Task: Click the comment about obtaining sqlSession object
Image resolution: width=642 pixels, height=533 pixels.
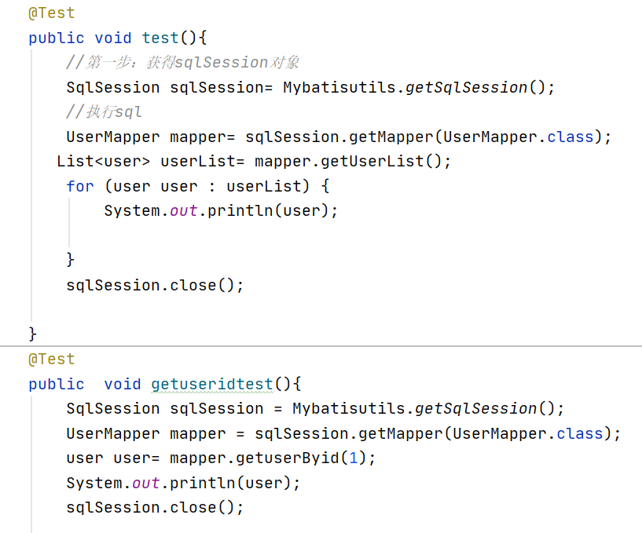Action: click(x=182, y=63)
